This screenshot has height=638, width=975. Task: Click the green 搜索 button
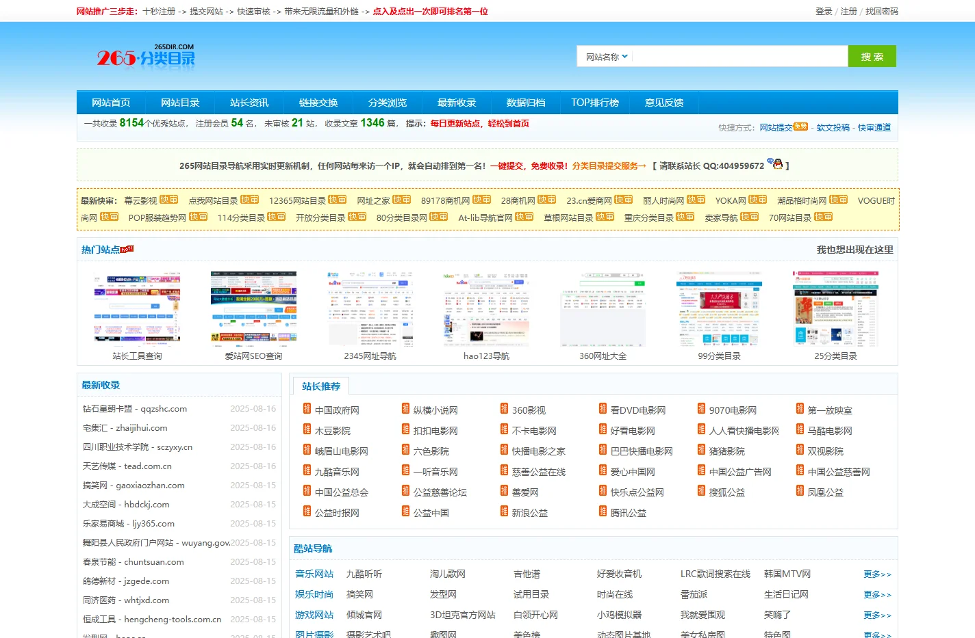pos(872,57)
